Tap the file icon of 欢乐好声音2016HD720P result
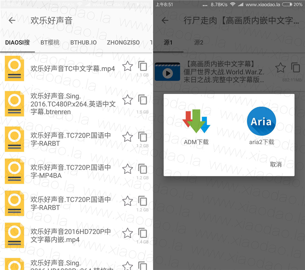 click(x=14, y=235)
